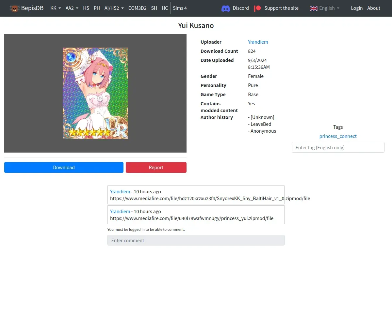The image size is (392, 326).
Task: Click the red Patreon support icon
Action: coord(258,8)
